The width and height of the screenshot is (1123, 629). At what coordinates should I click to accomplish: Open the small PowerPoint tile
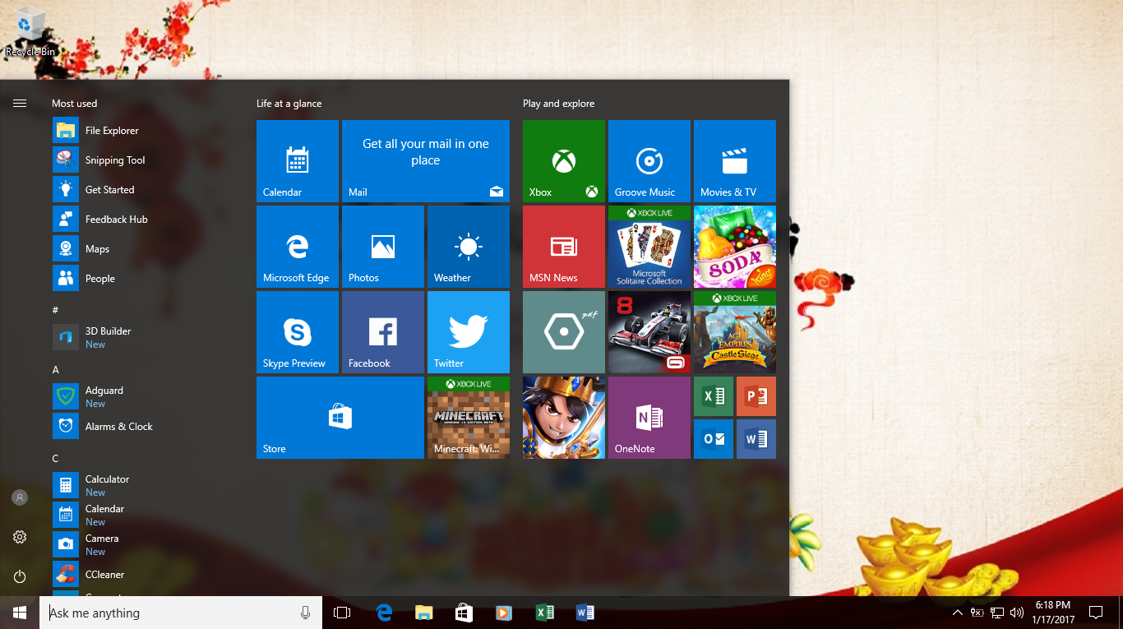pyautogui.click(x=756, y=396)
